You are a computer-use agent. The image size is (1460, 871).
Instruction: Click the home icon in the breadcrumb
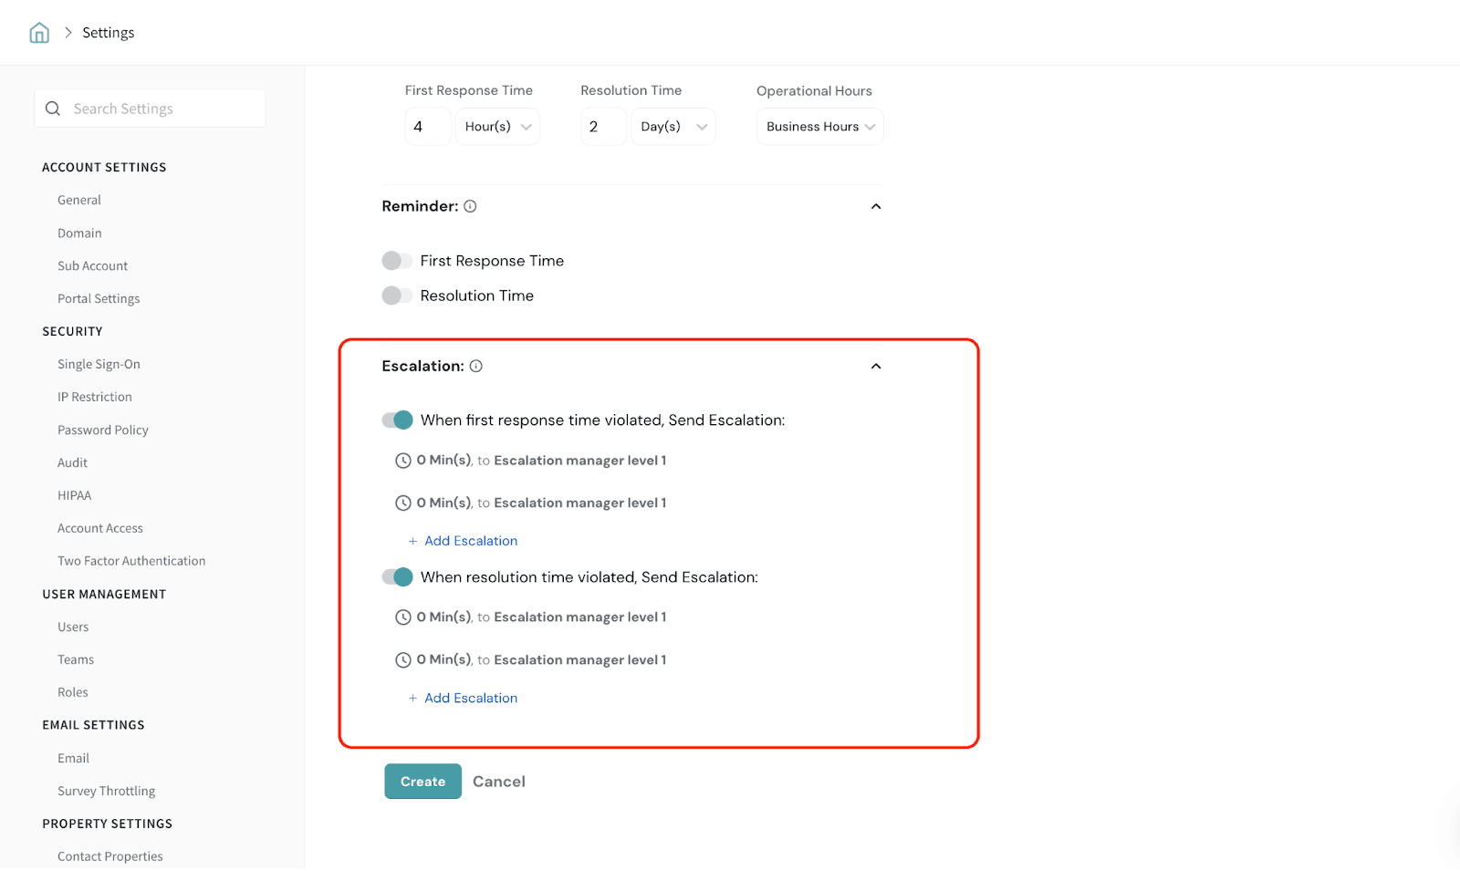click(39, 33)
